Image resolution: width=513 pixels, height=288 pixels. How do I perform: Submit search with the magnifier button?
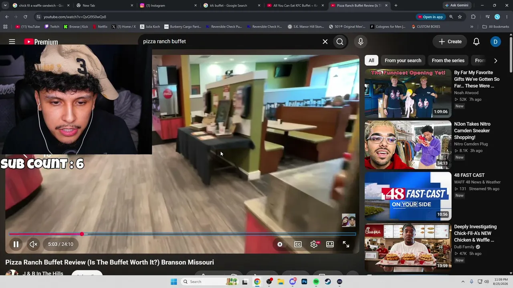(340, 42)
